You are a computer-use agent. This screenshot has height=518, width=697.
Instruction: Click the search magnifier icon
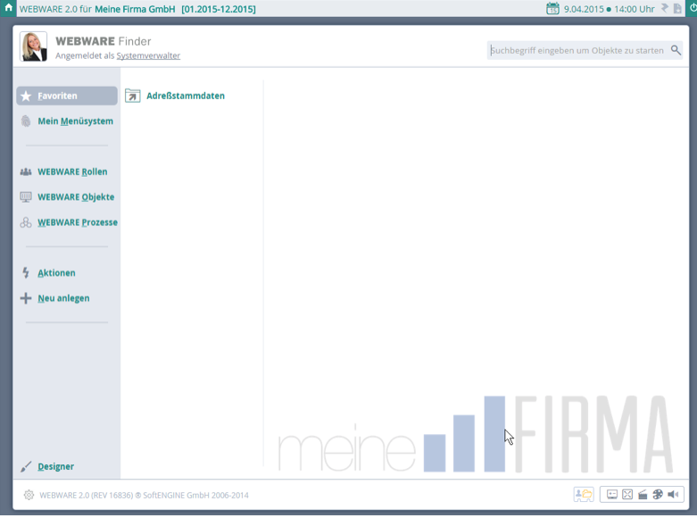676,51
